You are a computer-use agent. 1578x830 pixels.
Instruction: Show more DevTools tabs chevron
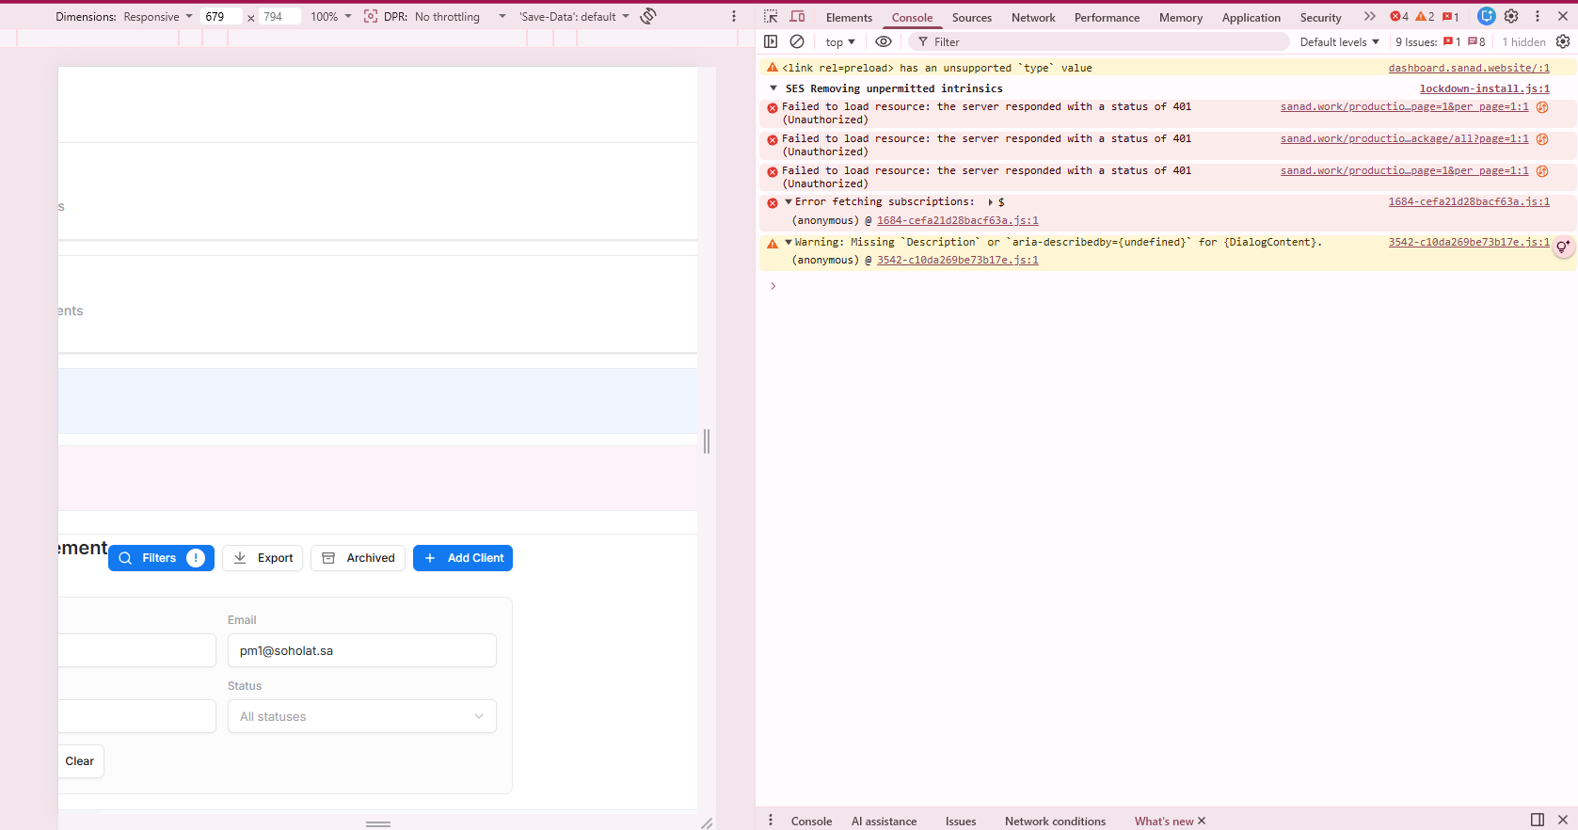(1369, 17)
